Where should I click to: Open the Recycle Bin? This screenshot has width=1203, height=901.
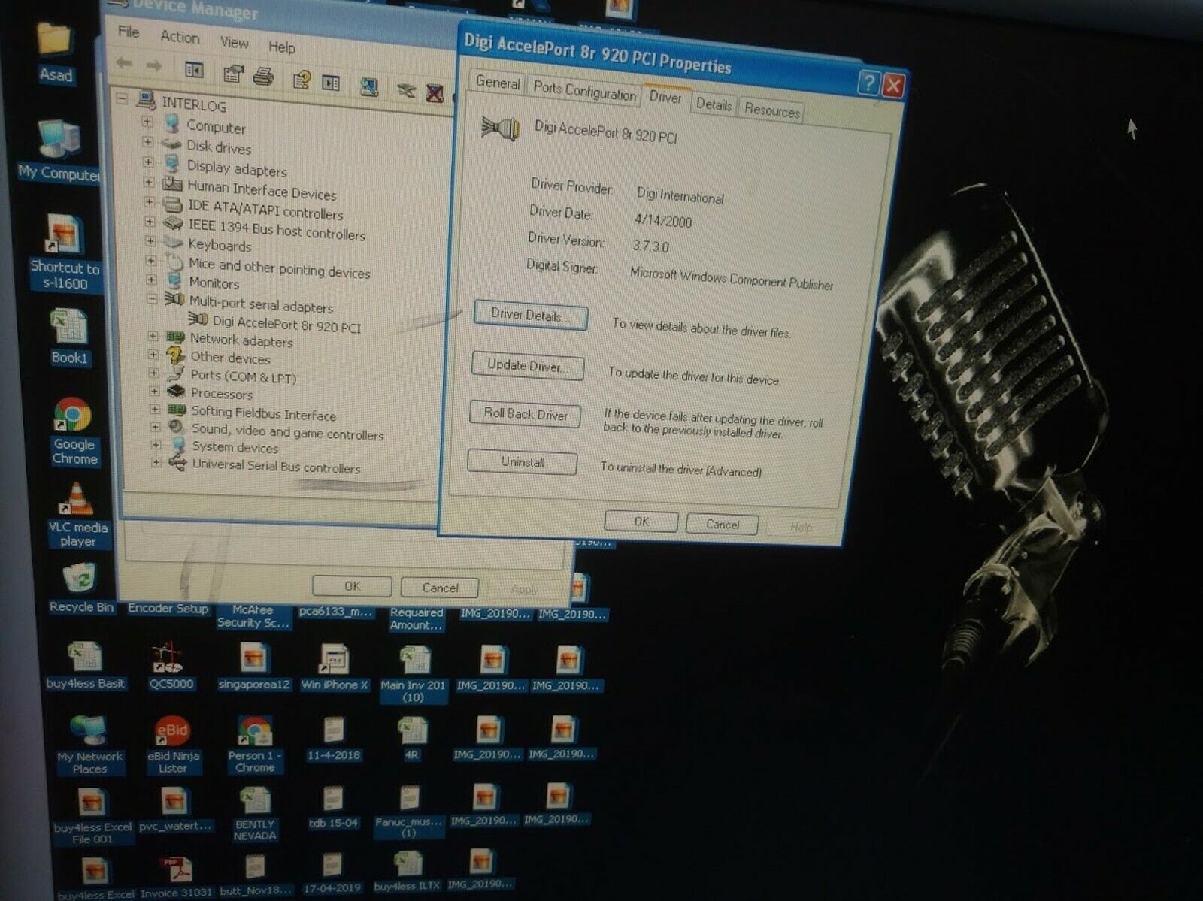(x=81, y=589)
